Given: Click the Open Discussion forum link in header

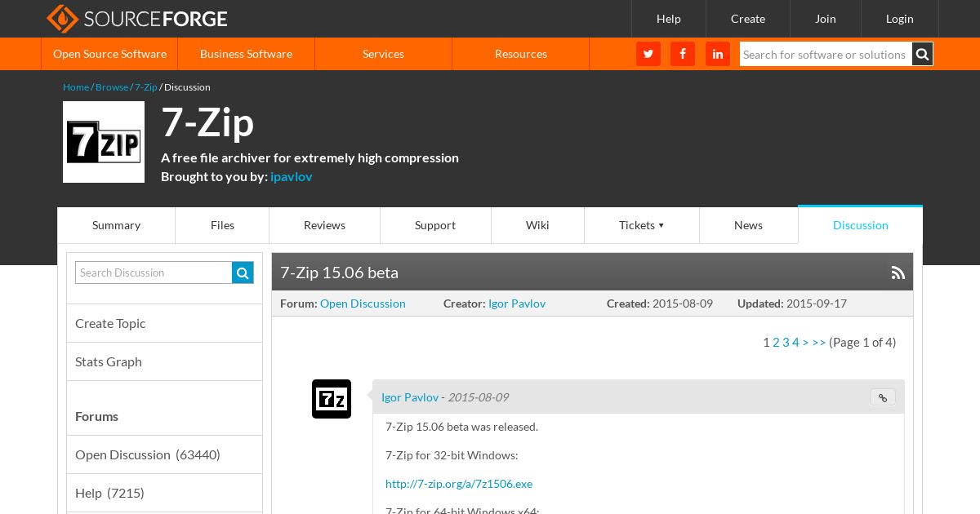Looking at the screenshot, I should pos(363,304).
